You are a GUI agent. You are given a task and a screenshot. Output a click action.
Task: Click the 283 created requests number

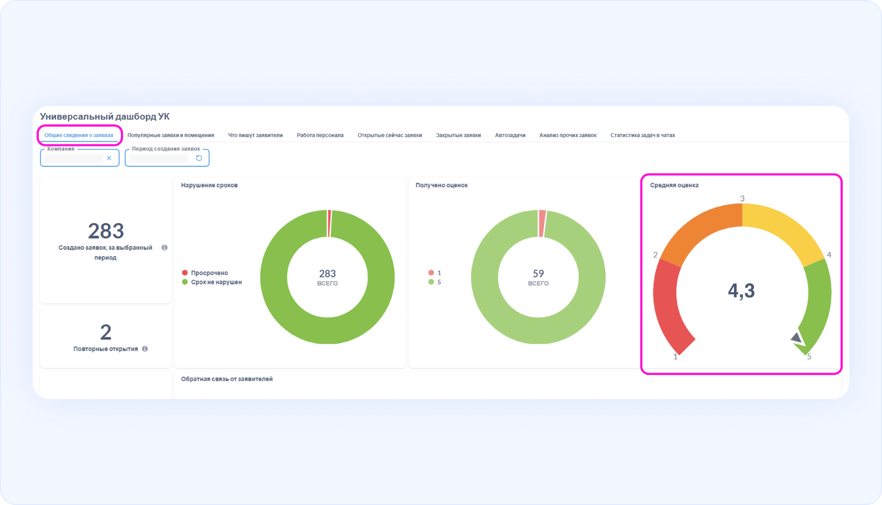[x=106, y=231]
